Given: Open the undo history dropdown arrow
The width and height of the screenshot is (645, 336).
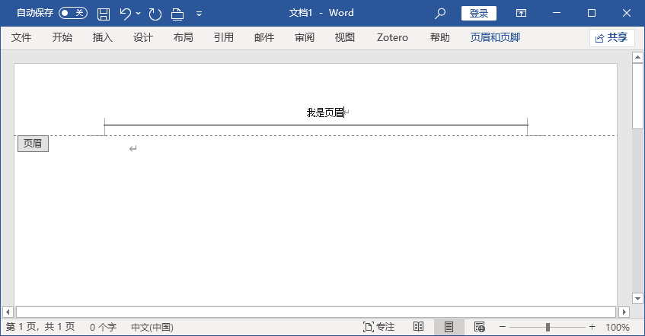Looking at the screenshot, I should [x=139, y=14].
